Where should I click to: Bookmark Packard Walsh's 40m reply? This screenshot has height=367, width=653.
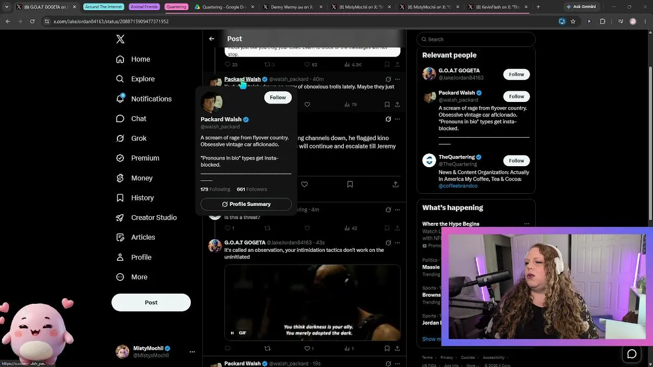click(387, 104)
